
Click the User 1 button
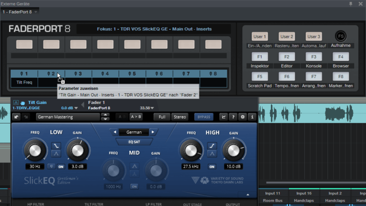[x=260, y=37]
